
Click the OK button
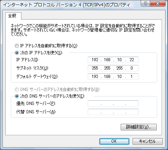coord(114,141)
